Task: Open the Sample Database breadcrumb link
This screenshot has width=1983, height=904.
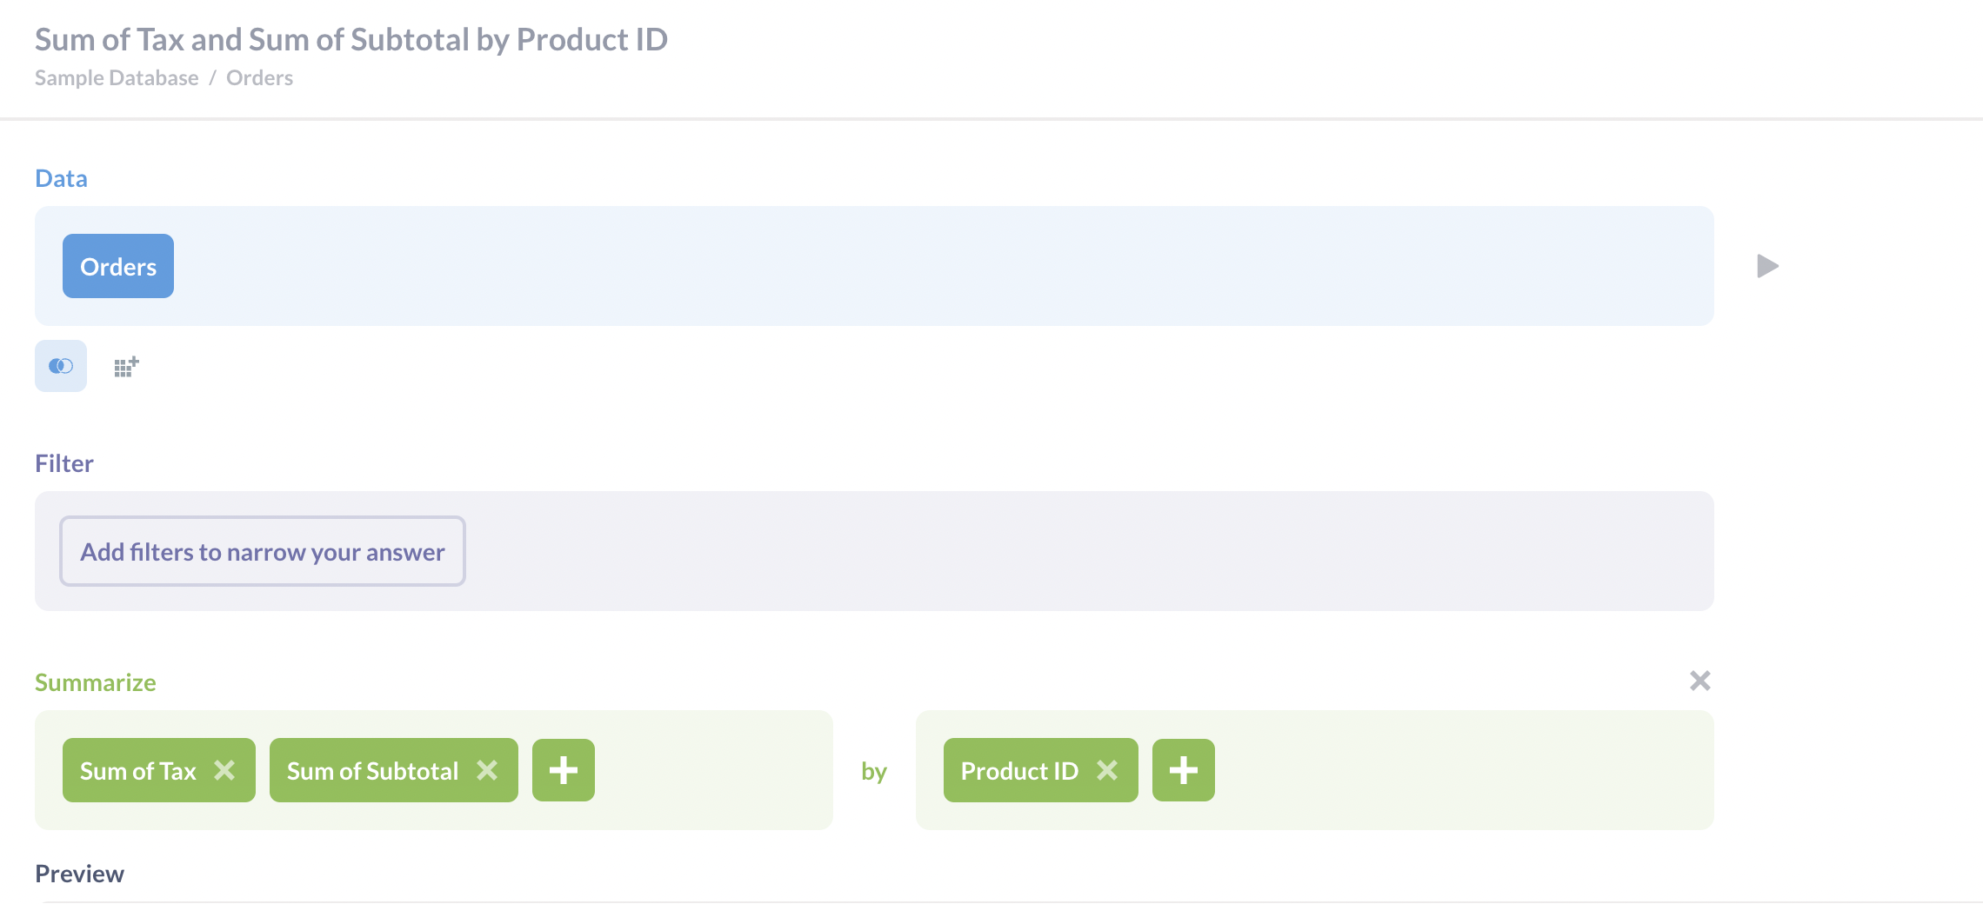Action: [117, 77]
